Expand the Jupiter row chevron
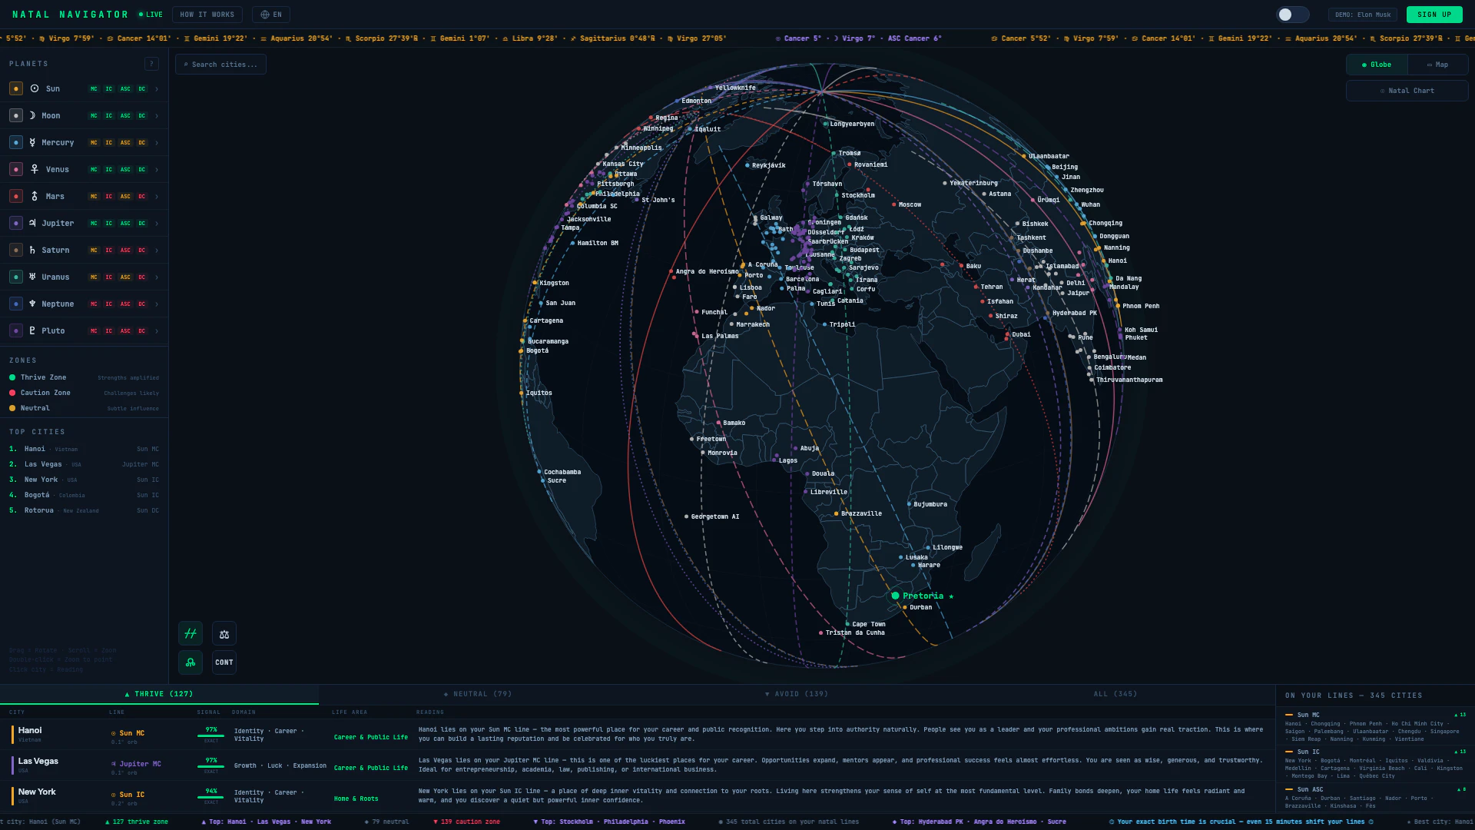The width and height of the screenshot is (1475, 830). (x=157, y=224)
